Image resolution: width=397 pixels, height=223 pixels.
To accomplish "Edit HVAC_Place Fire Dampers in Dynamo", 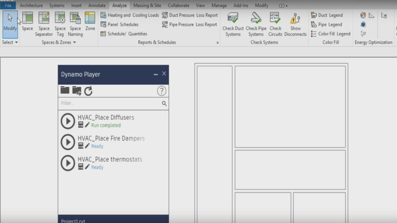I will (87, 146).
